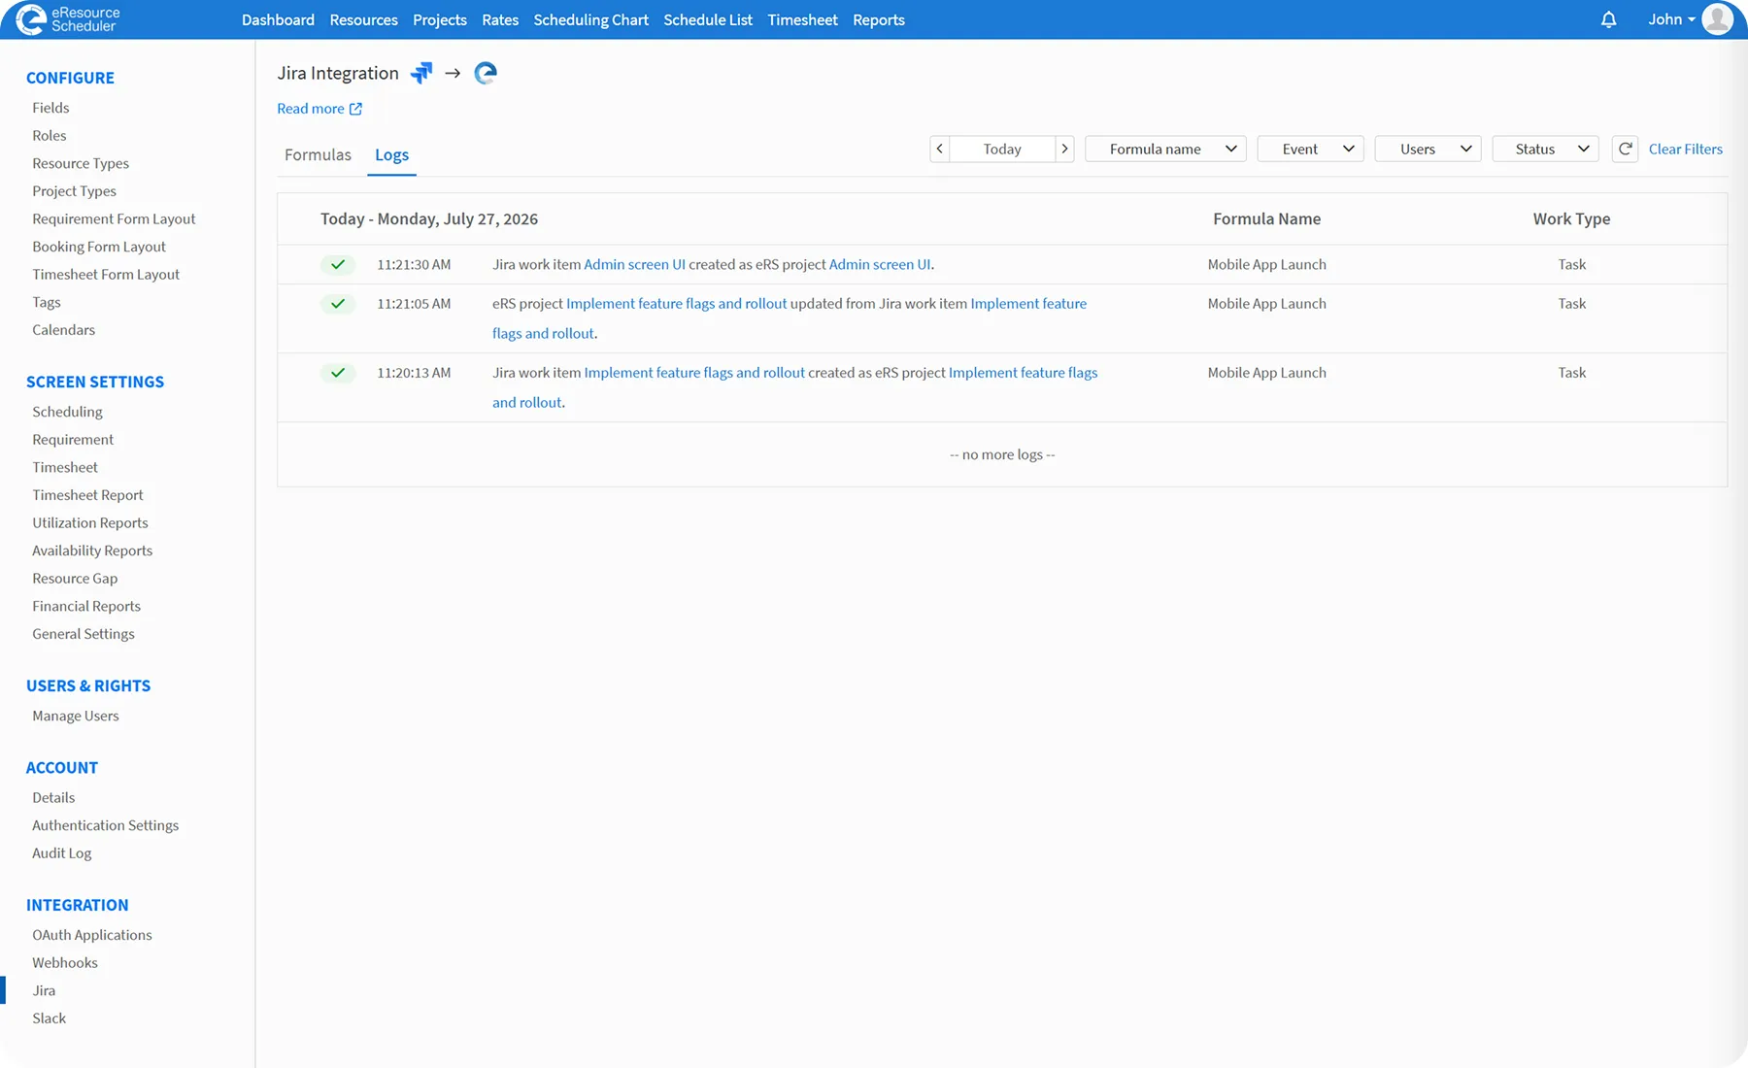Open Resource Types configuration

(81, 163)
